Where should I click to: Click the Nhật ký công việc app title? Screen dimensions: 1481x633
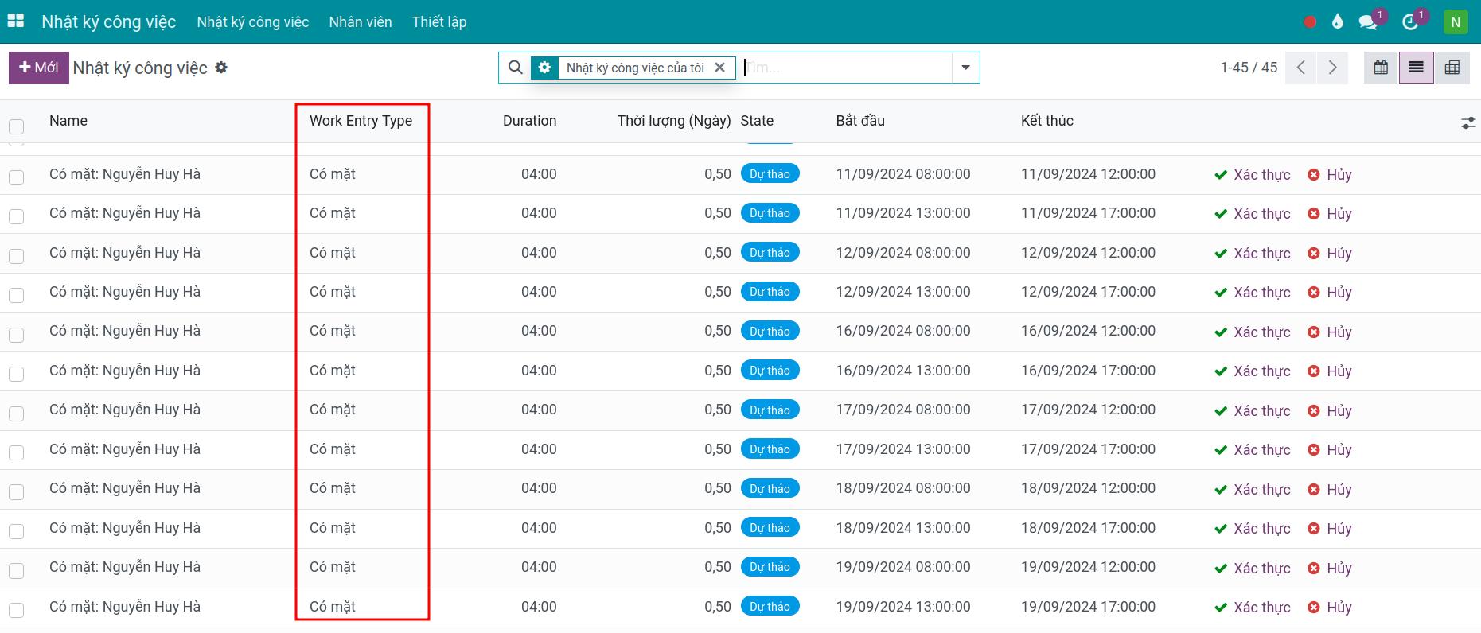coord(109,22)
